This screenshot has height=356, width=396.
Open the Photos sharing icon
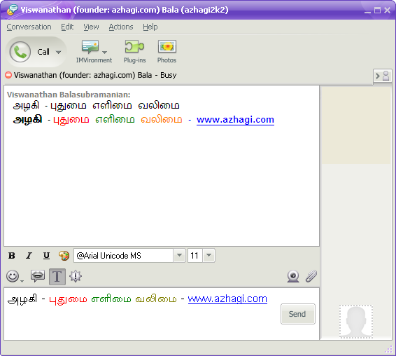click(x=167, y=46)
